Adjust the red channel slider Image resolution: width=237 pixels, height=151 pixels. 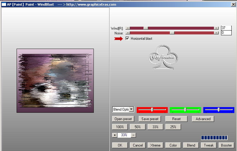(x=152, y=110)
